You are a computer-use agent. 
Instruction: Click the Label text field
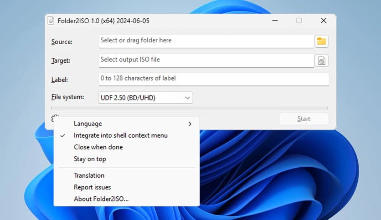coord(214,79)
